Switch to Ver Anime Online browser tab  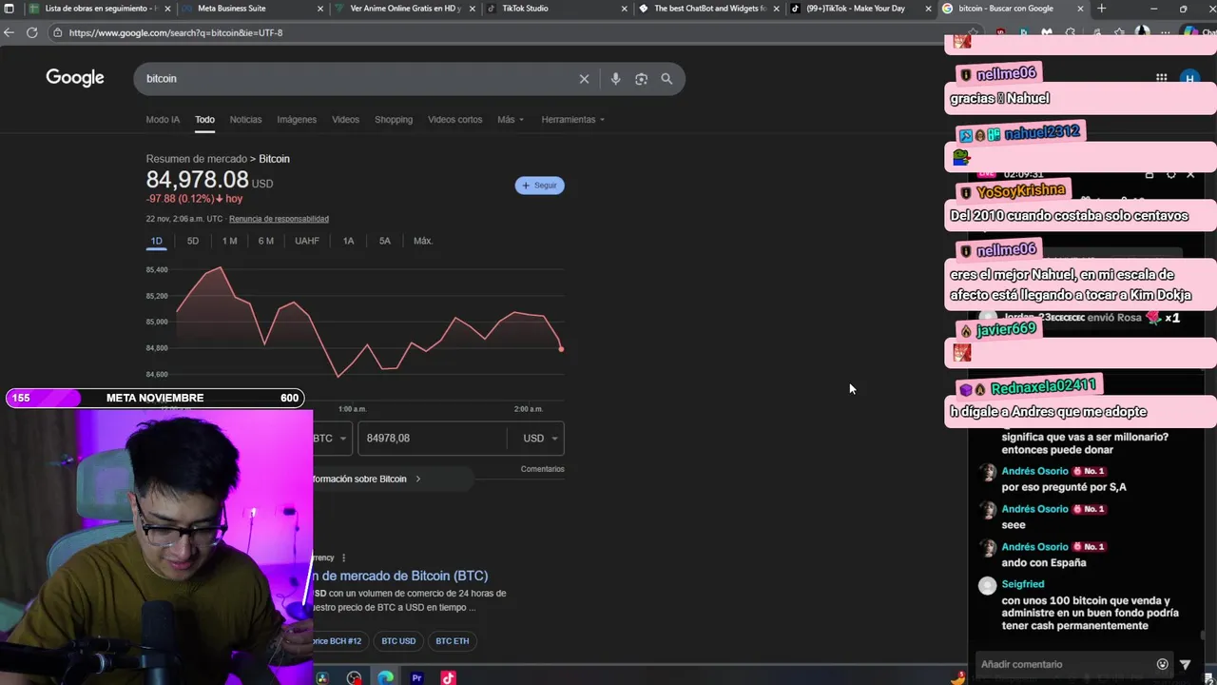(405, 9)
